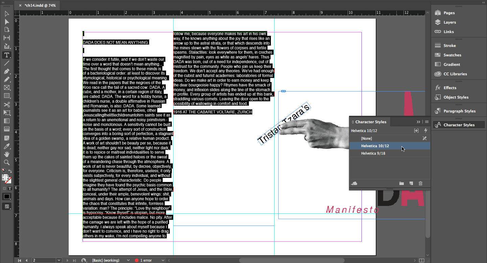Image resolution: width=487 pixels, height=263 pixels.
Task: Open the page number dropdown
Action: coord(59,260)
